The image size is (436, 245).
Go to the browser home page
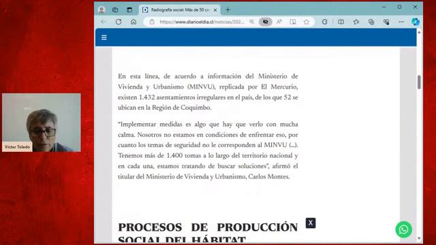(x=134, y=22)
